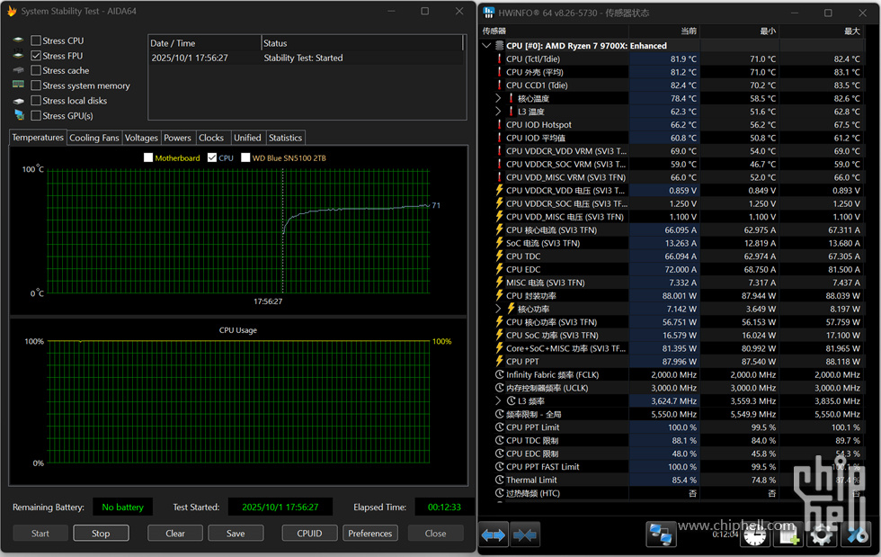Open HWiNFO sensor settings gear icon
This screenshot has width=881, height=557.
822,535
